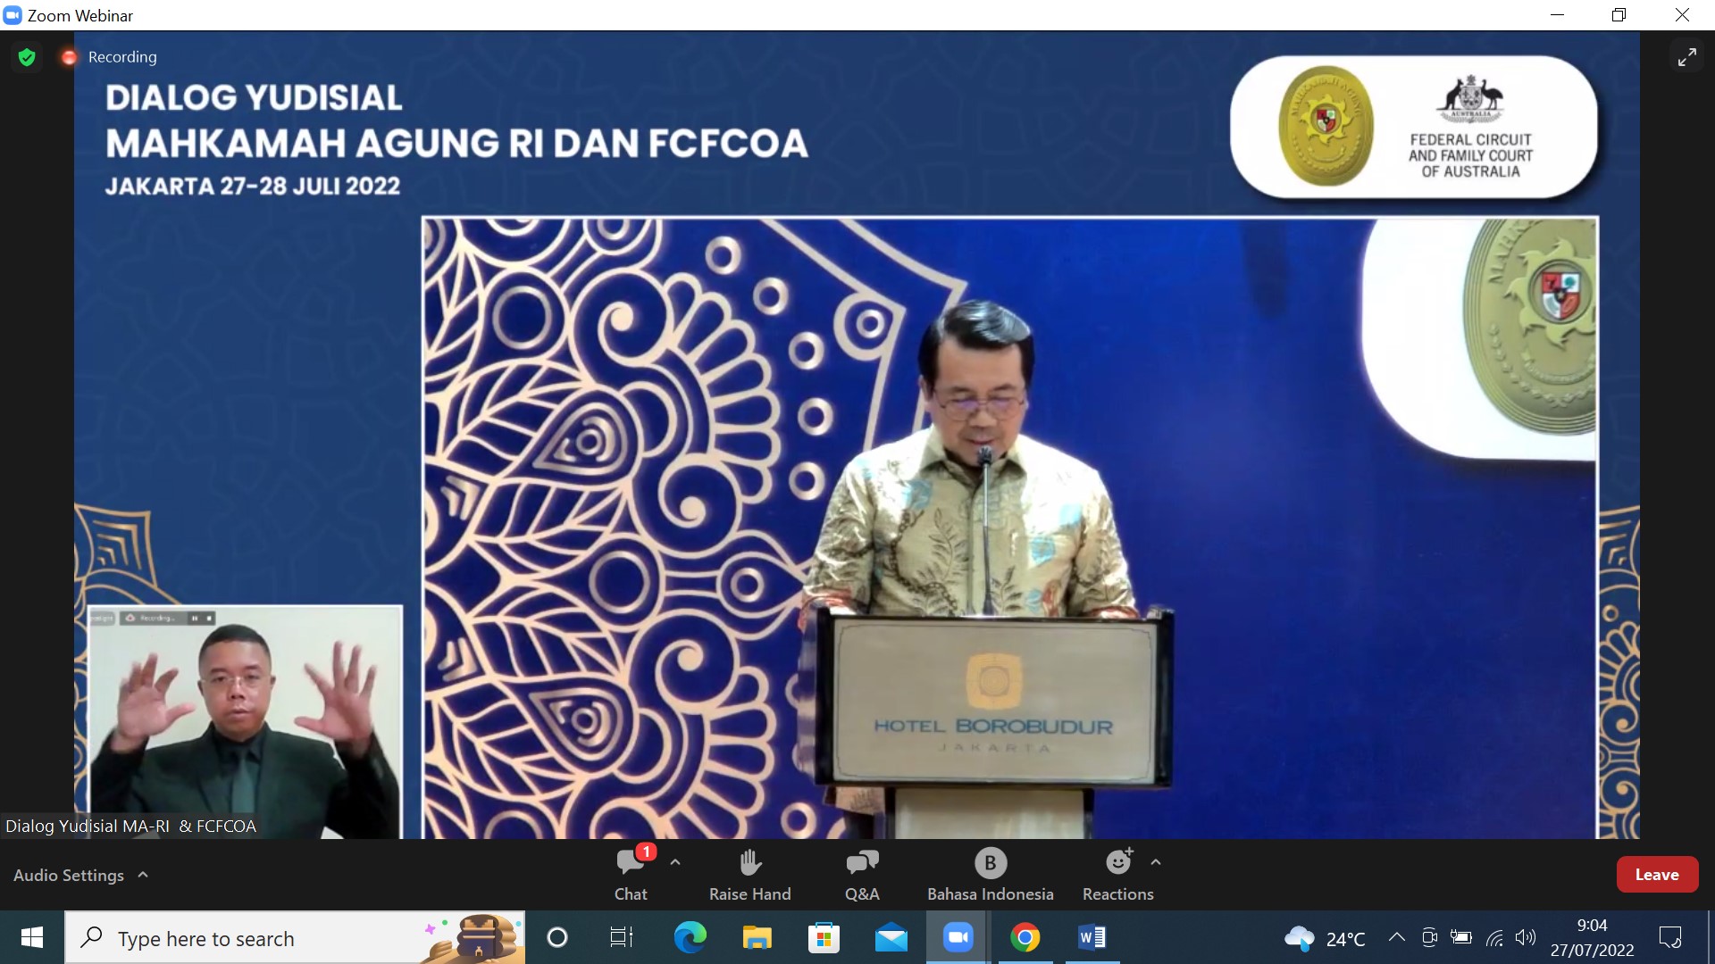Image resolution: width=1715 pixels, height=964 pixels.
Task: Open Bahasa Indonesia interpretation menu
Action: pos(990,873)
